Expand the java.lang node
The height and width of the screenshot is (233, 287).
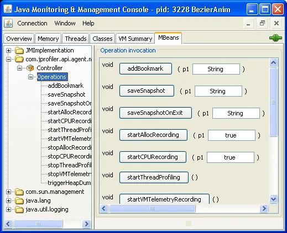(x=8, y=200)
